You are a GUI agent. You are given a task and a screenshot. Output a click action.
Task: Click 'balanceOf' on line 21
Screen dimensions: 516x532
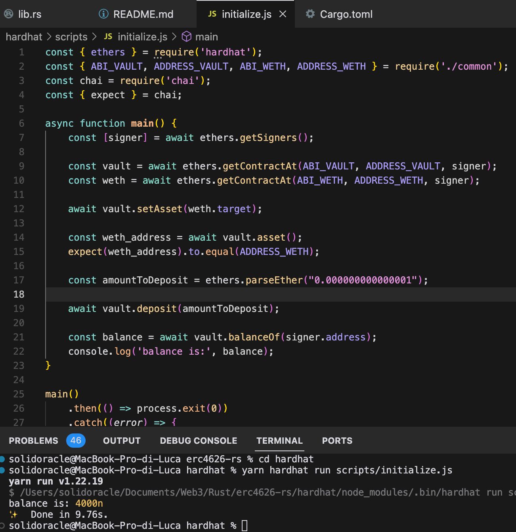point(254,337)
